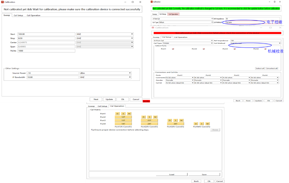Click the M standard button for Port1

[x=129, y=114]
